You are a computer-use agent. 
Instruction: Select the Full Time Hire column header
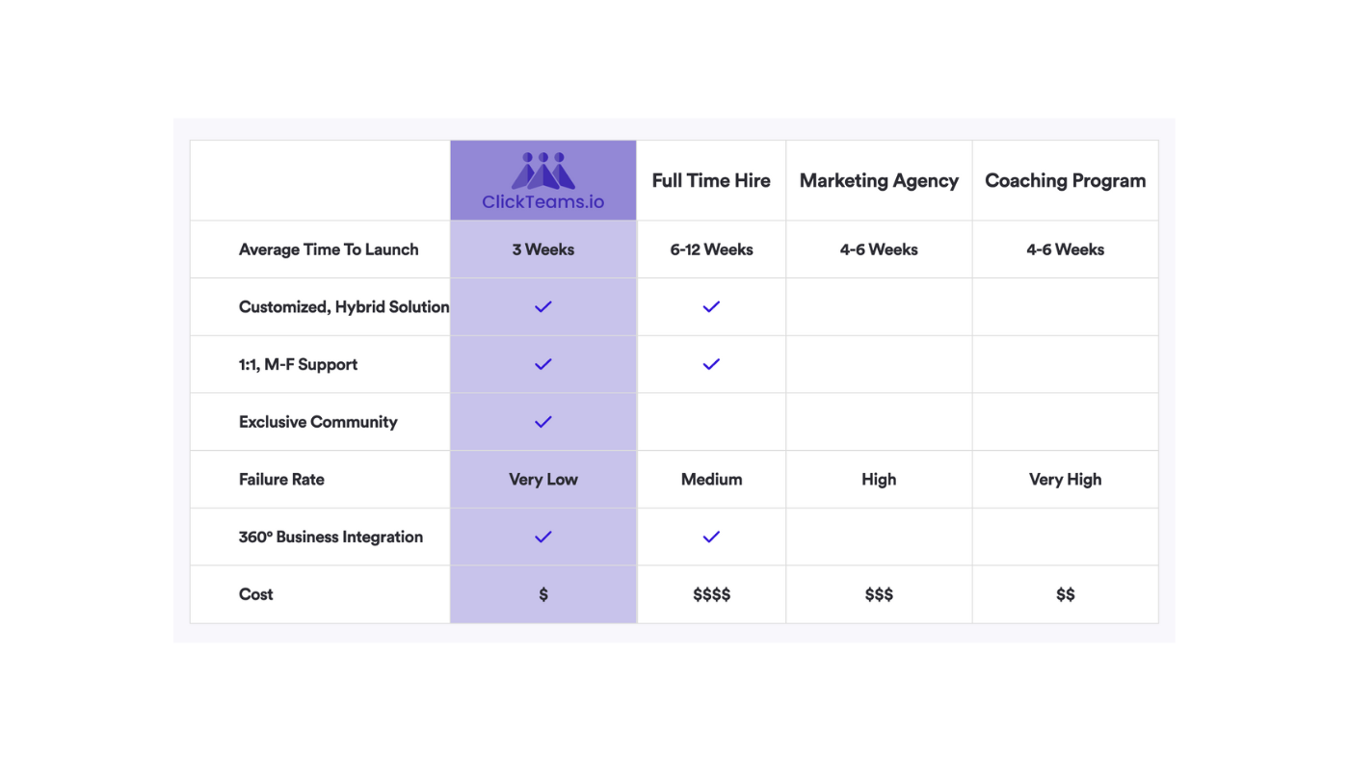click(711, 180)
